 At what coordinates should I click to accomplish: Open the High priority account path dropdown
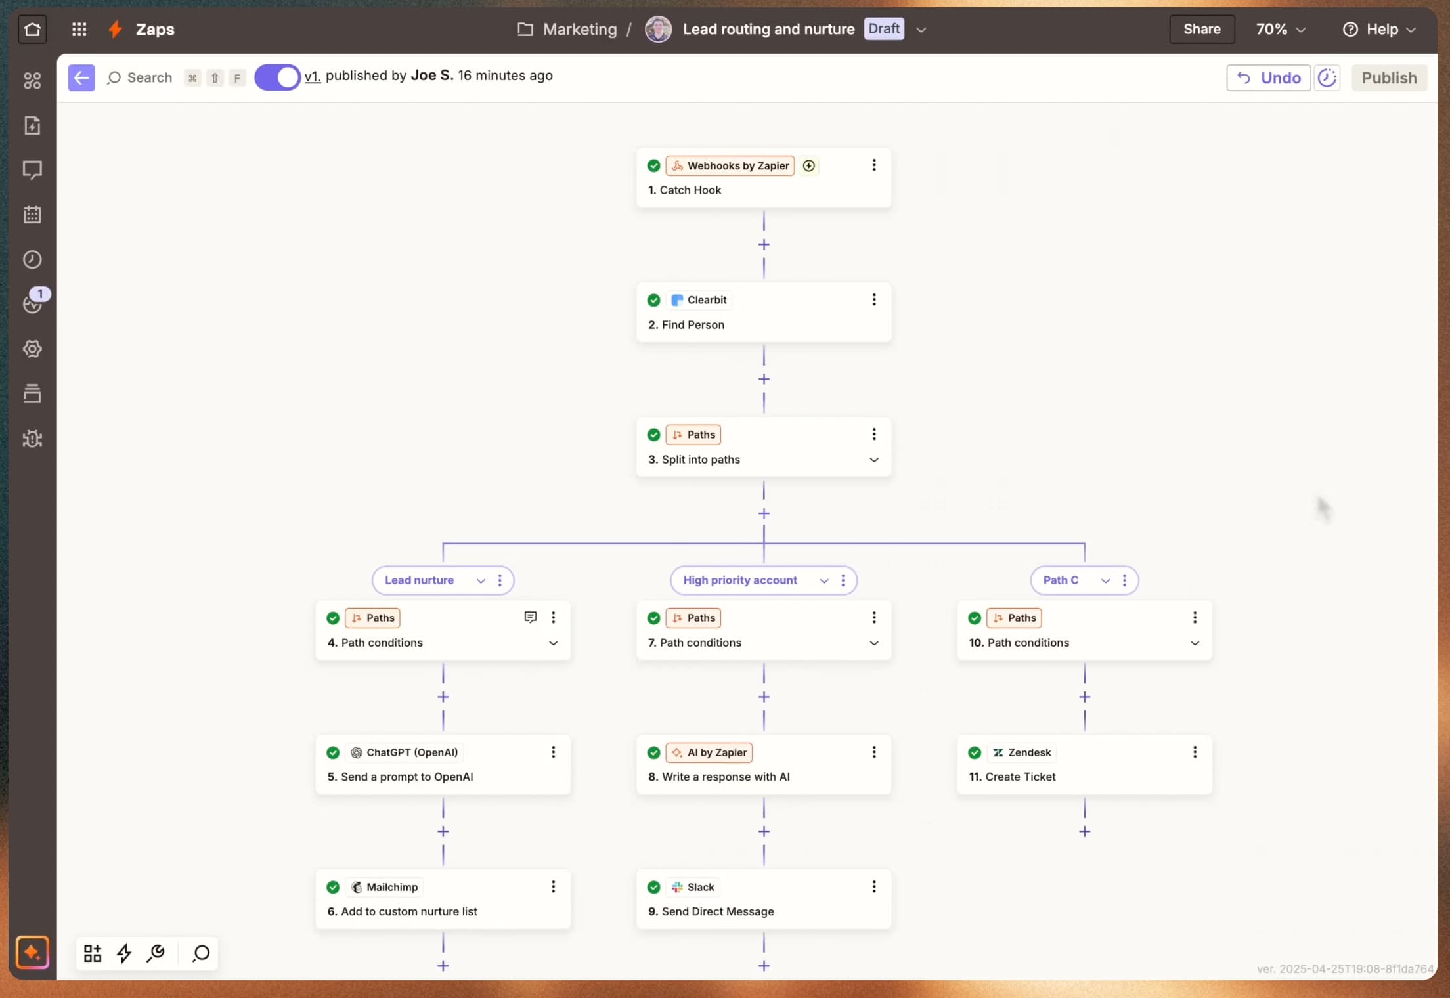(x=824, y=580)
